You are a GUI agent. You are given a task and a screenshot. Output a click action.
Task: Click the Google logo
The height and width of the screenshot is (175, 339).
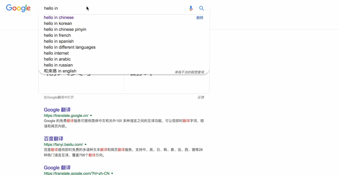pos(18,8)
